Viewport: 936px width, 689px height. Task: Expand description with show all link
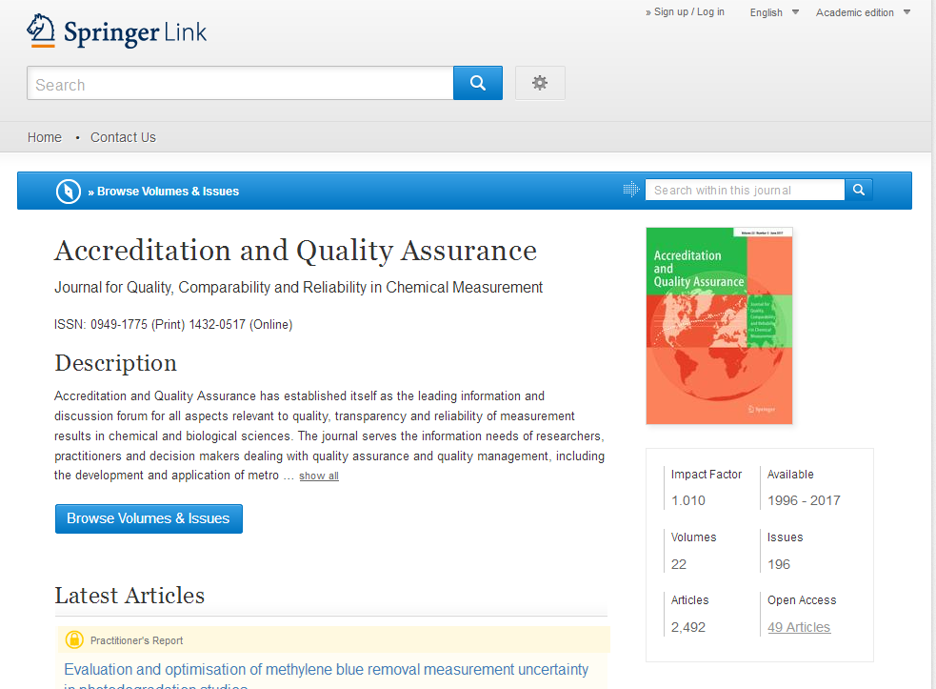point(319,476)
